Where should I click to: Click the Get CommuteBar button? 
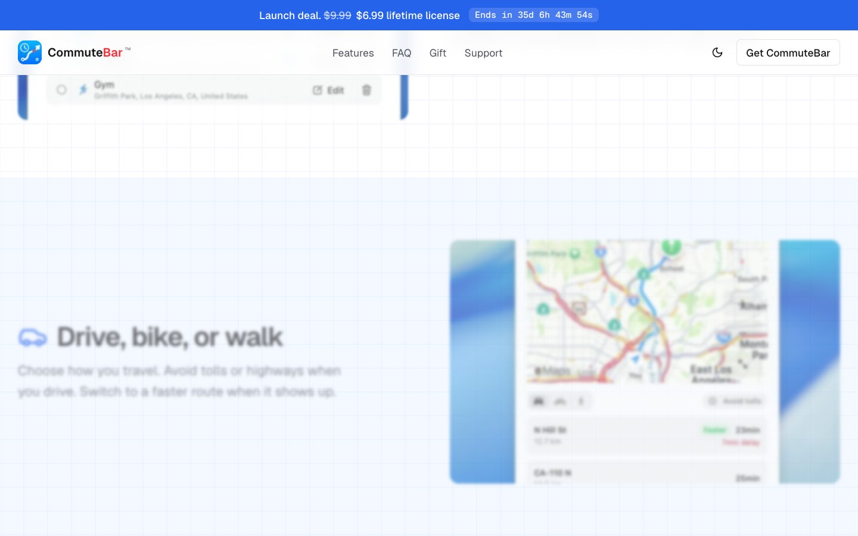(788, 52)
